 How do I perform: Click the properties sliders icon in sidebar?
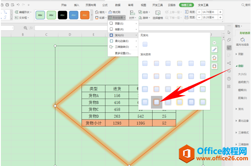tap(229, 47)
